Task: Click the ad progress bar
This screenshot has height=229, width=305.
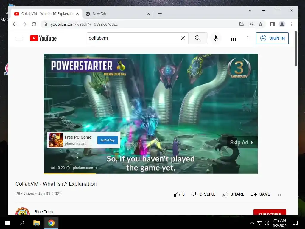Action: [x=151, y=173]
